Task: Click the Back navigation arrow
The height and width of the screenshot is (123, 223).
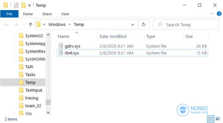Action: tap(6, 25)
